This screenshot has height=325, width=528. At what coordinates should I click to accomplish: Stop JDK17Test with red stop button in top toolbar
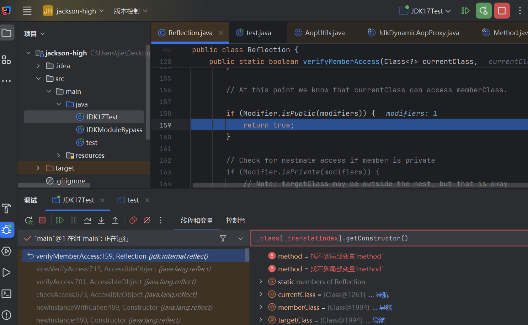coord(502,11)
